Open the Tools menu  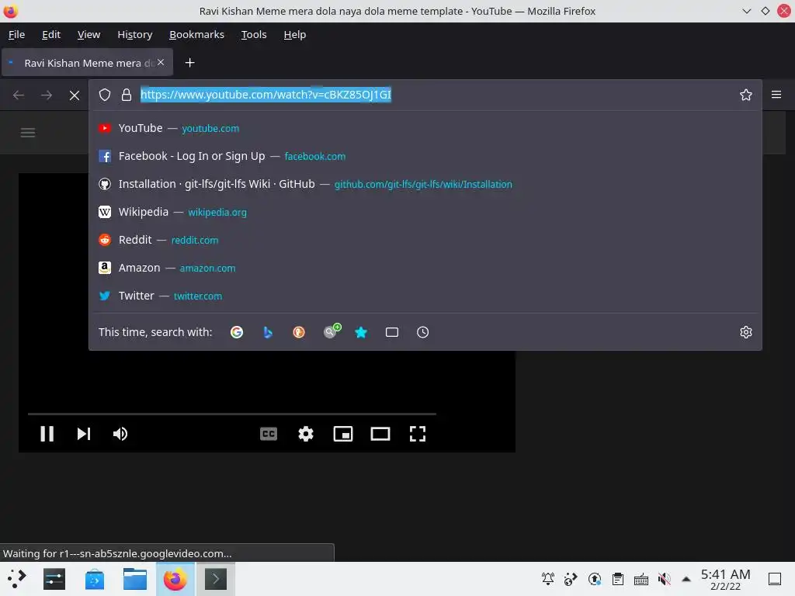[254, 34]
